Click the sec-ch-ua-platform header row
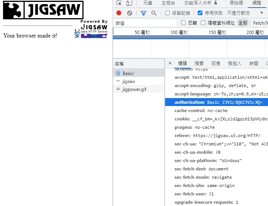 coord(216,161)
